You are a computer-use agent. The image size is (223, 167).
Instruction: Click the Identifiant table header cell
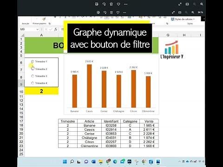(111, 121)
